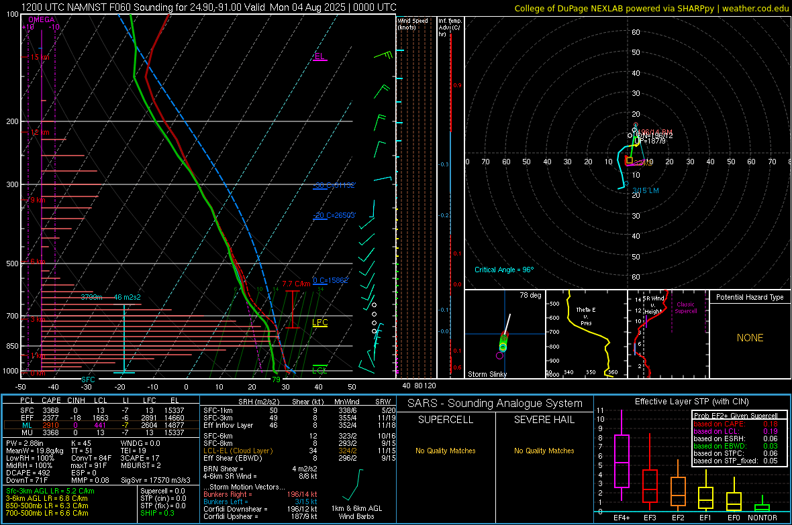Click the 700-500mb LR = 6.6 C/km line

tap(47, 513)
